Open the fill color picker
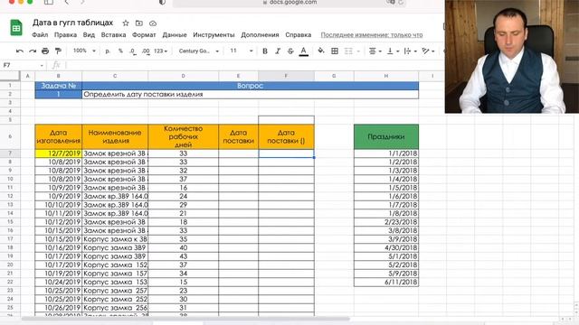The height and width of the screenshot is (325, 579). [321, 51]
